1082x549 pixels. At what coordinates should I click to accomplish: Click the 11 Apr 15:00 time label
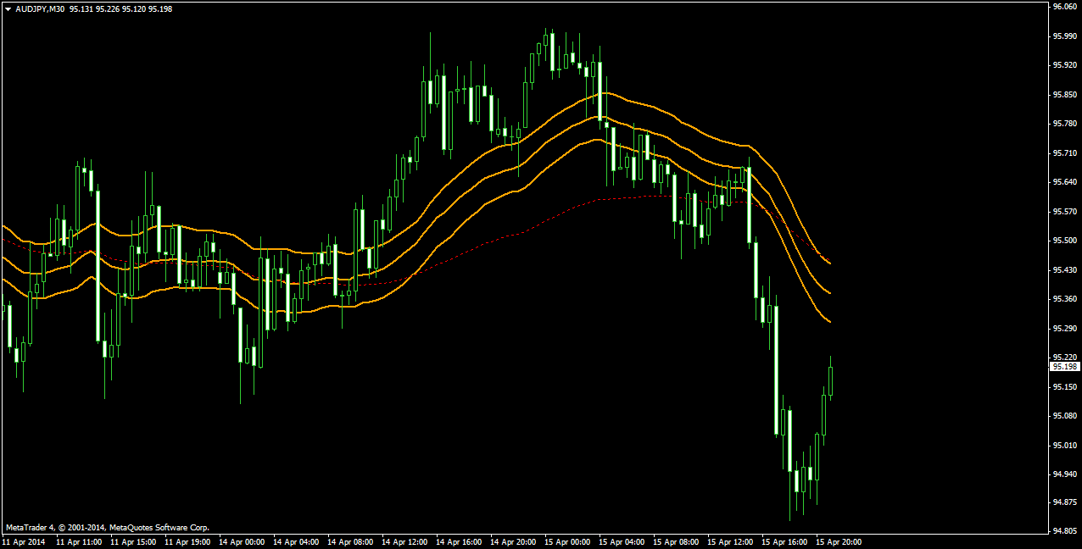134,541
